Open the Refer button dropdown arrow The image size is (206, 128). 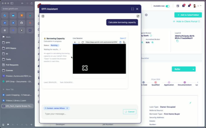[193, 69]
